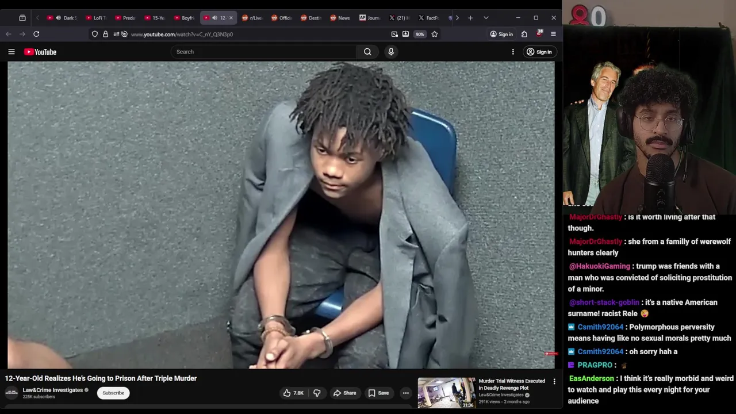The height and width of the screenshot is (414, 736).
Task: Open the recommended video title Murder Trial Witness
Action: click(512, 384)
